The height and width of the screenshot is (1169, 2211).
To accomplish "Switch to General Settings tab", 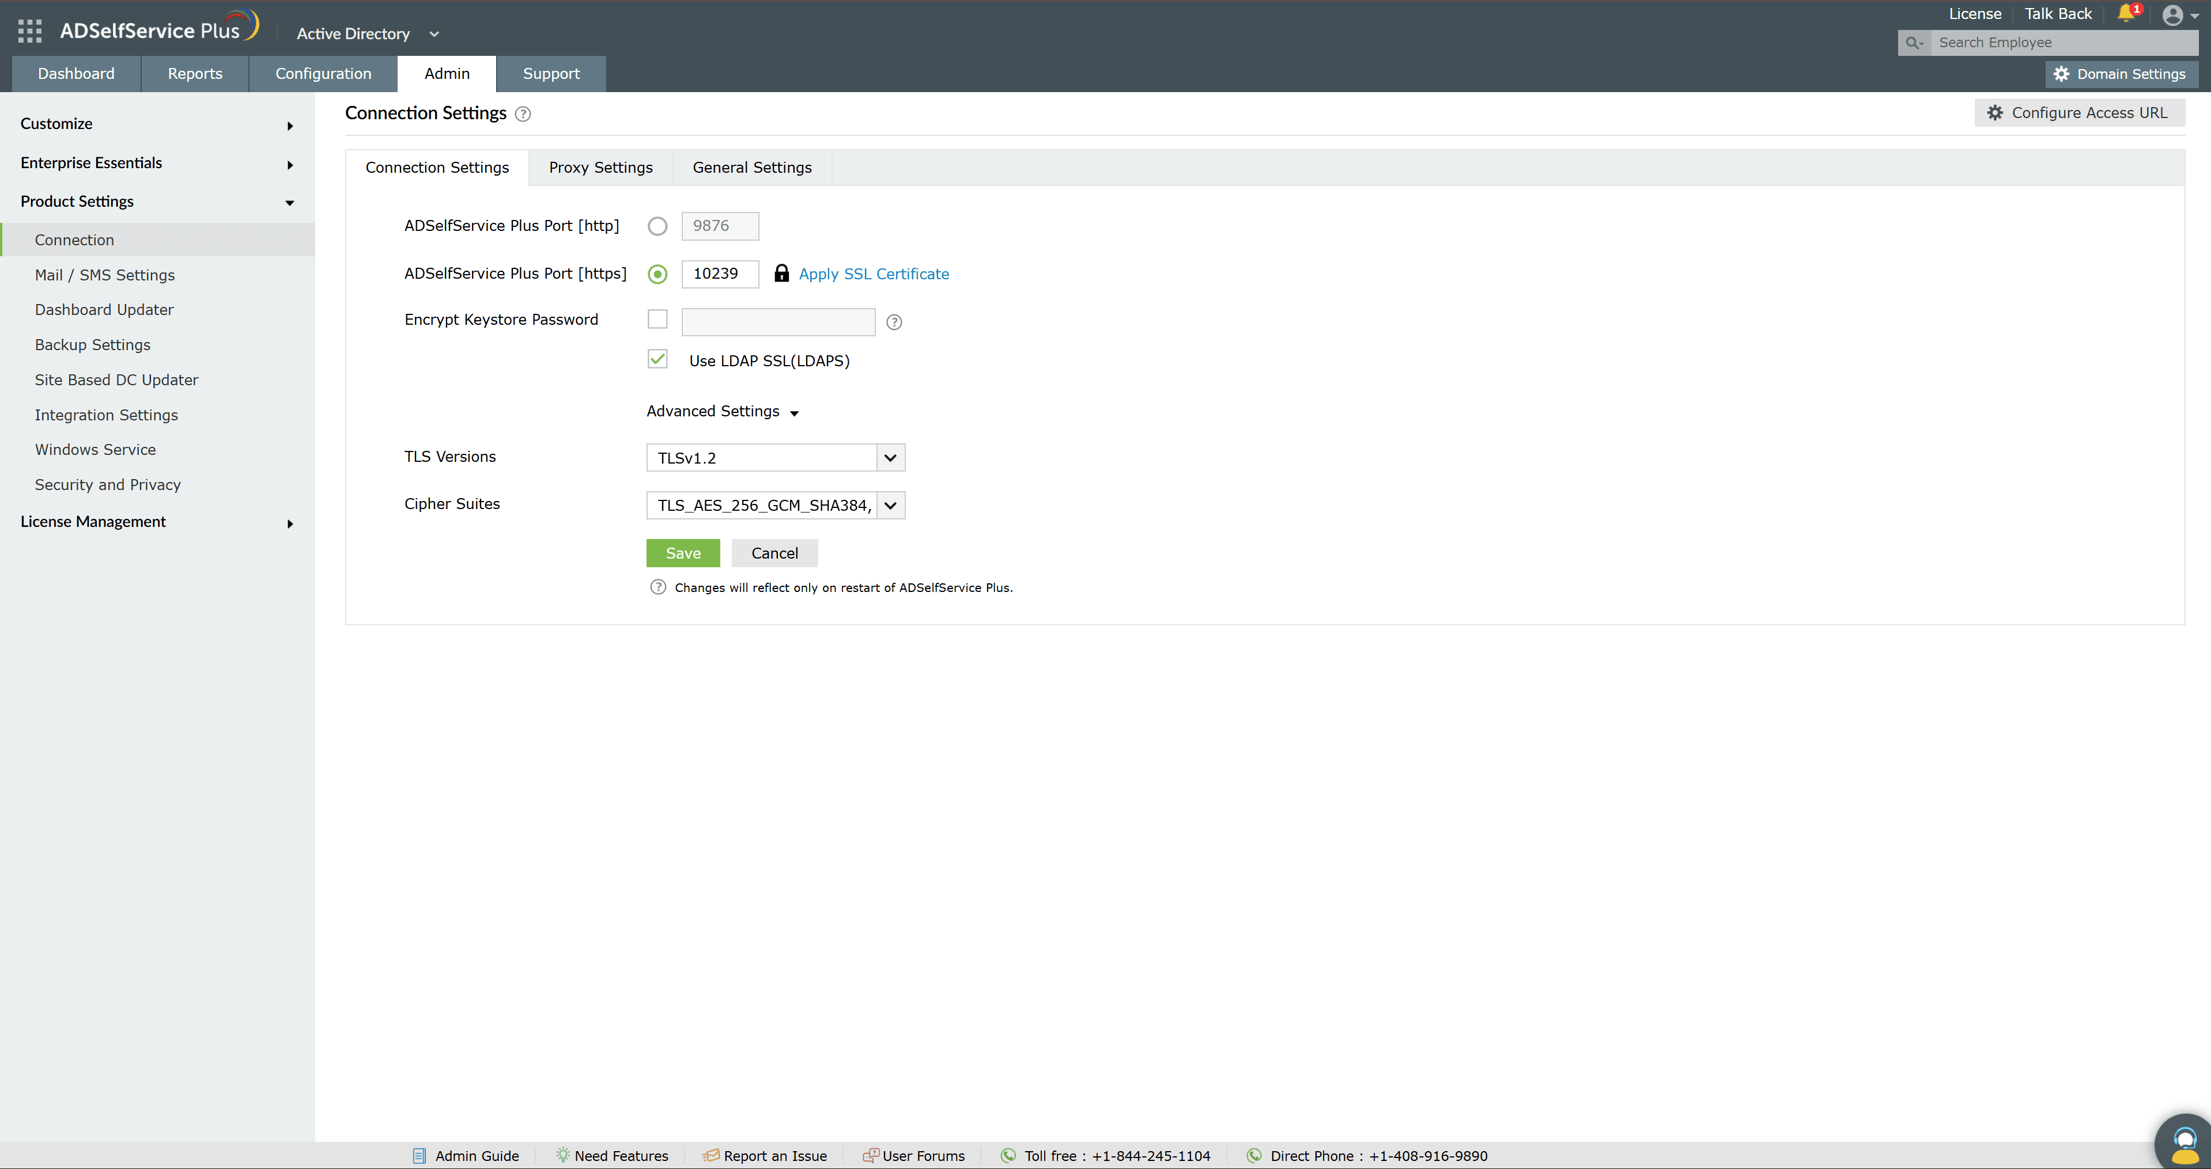I will point(752,168).
